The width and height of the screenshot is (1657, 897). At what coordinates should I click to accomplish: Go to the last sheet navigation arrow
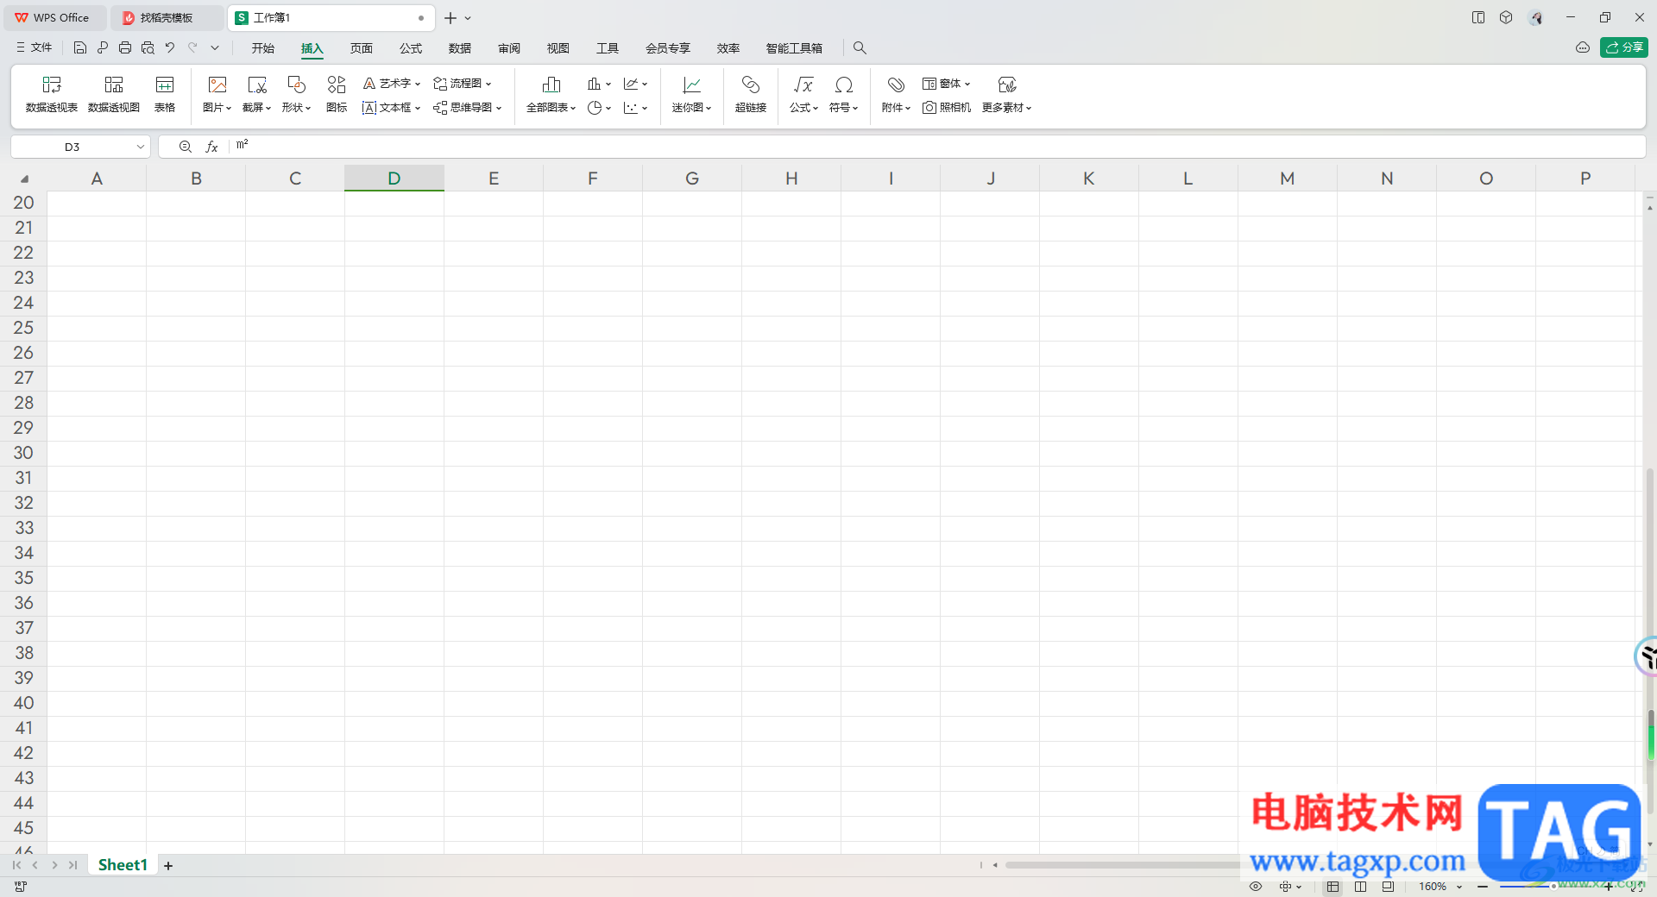coord(73,865)
